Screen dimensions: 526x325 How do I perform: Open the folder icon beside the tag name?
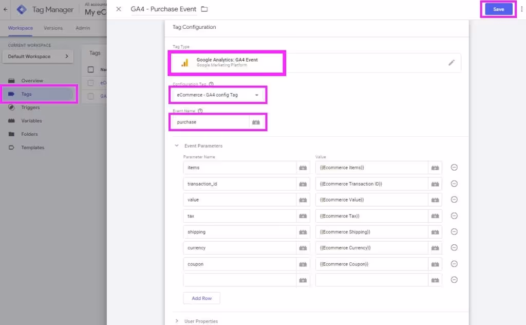pos(204,9)
